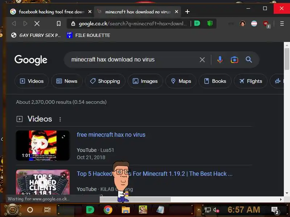This screenshot has width=290, height=217.
Task: Open the muted volume tray icon
Action: 216,210
